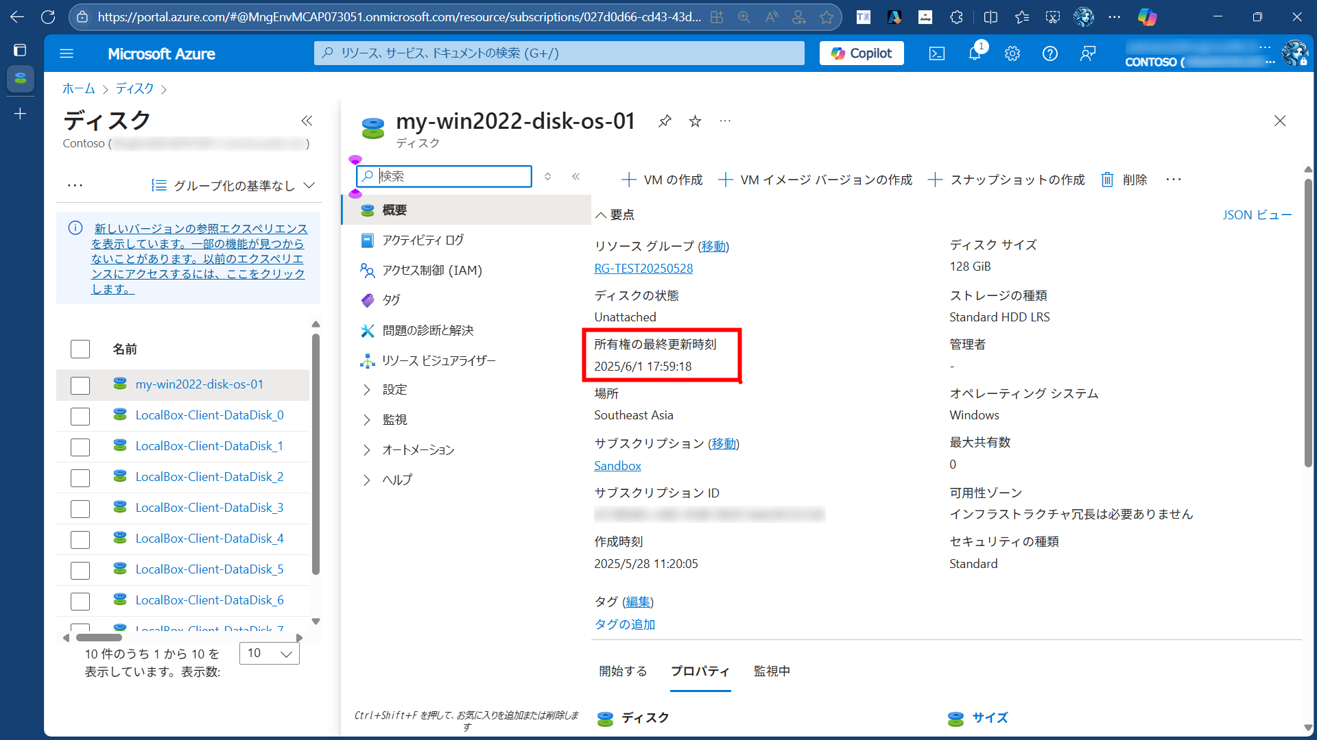
Task: Close the disk detail blade
Action: [1280, 121]
